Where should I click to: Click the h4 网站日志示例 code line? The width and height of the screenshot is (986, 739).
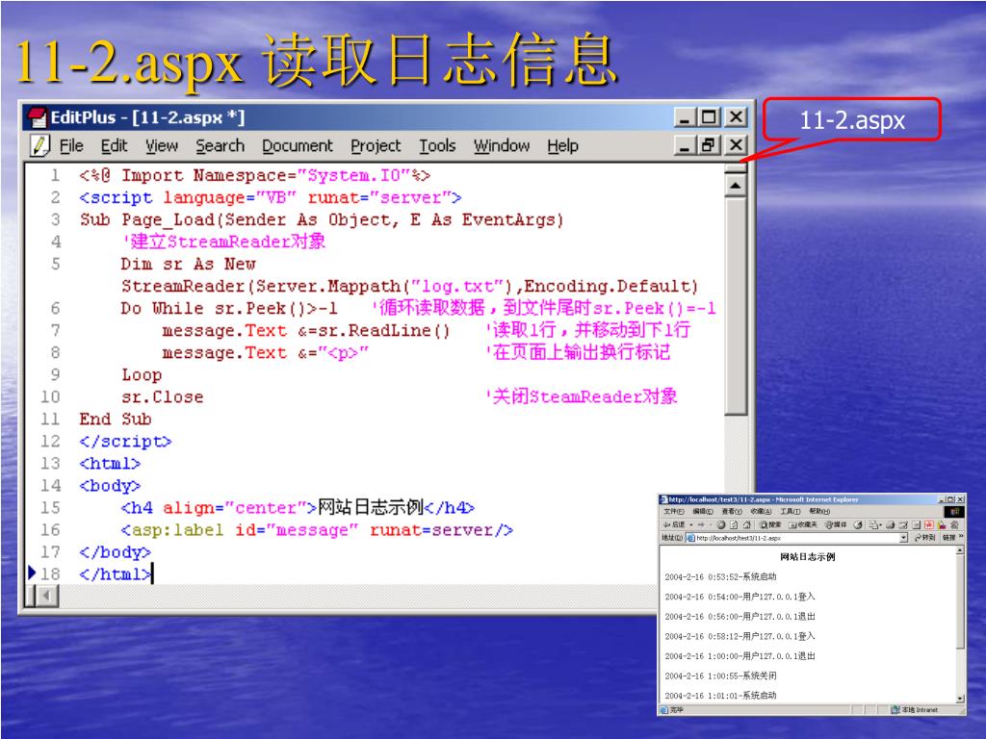(298, 508)
